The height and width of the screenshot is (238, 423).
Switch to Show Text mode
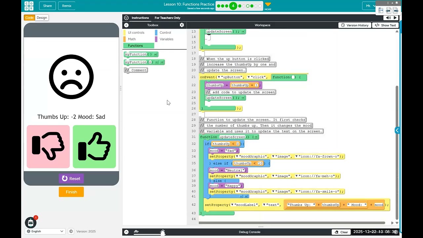point(385,25)
